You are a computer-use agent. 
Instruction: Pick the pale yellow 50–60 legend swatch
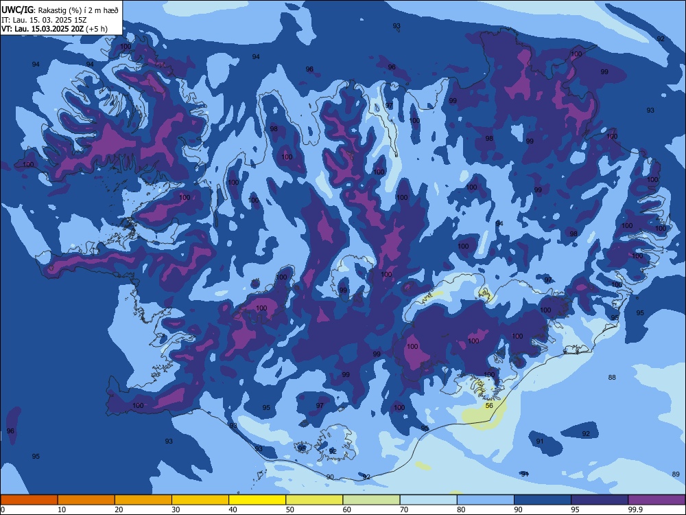tap(314, 500)
